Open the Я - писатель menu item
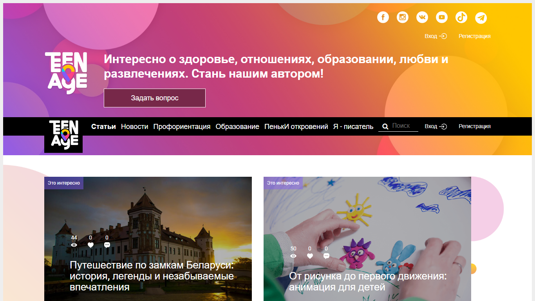The image size is (535, 301). [x=353, y=127]
